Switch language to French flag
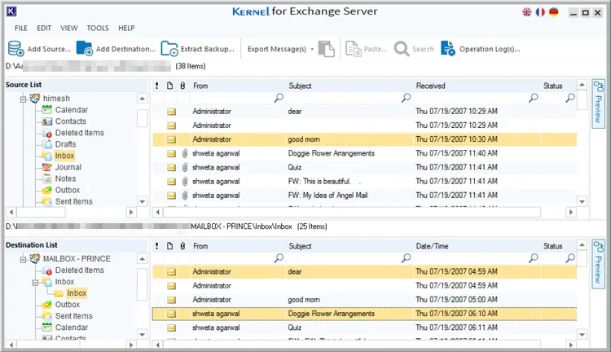The width and height of the screenshot is (611, 352). (x=540, y=12)
